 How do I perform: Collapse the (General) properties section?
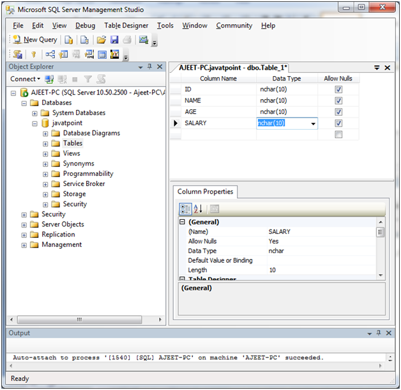coord(182,222)
